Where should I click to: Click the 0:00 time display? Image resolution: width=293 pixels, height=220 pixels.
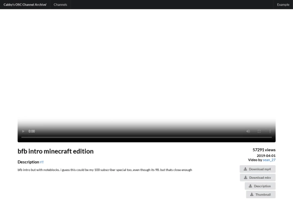pos(31,131)
